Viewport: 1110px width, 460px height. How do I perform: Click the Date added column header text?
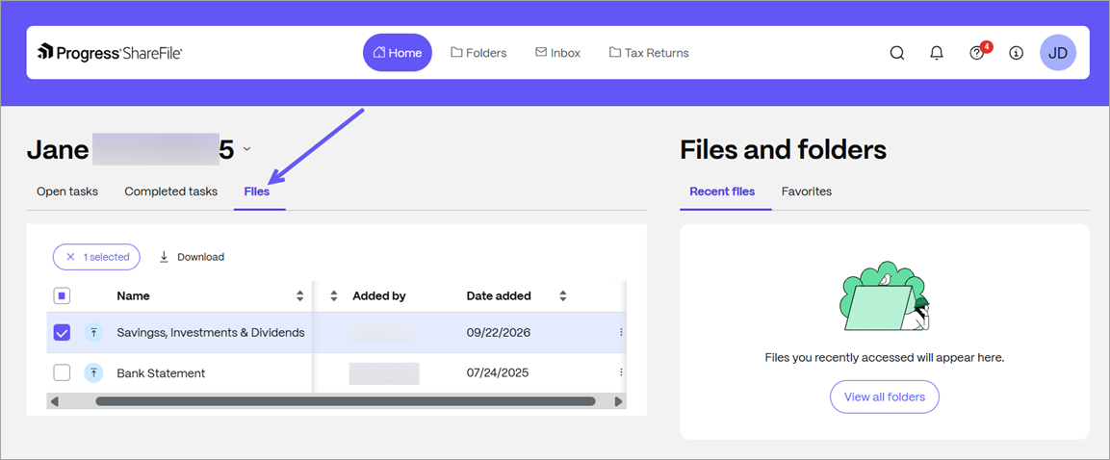[499, 295]
